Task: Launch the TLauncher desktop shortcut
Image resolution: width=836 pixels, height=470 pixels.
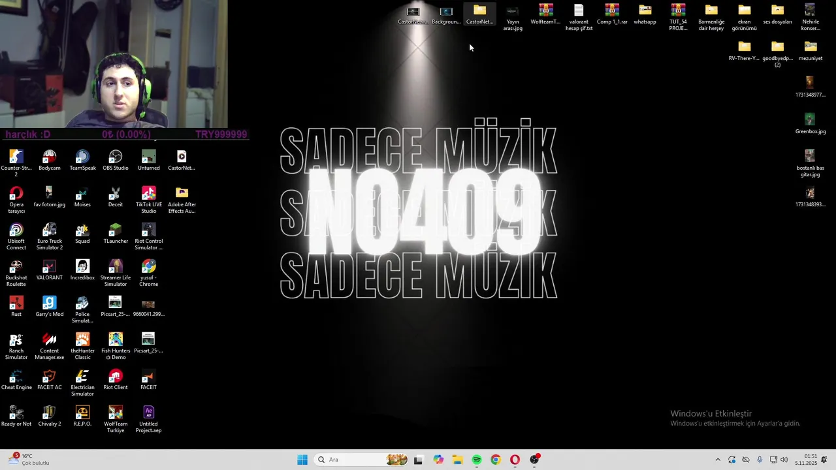Action: tap(116, 234)
